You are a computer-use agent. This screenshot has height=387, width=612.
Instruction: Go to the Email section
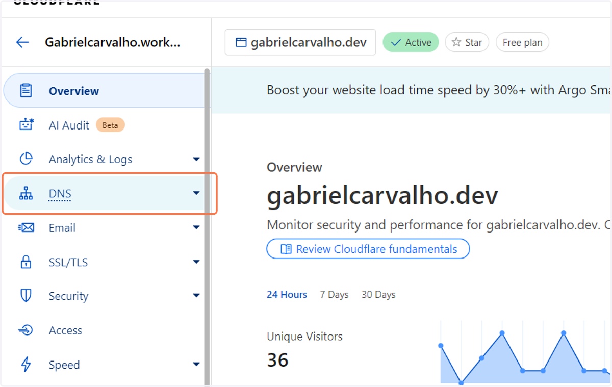pyautogui.click(x=104, y=228)
